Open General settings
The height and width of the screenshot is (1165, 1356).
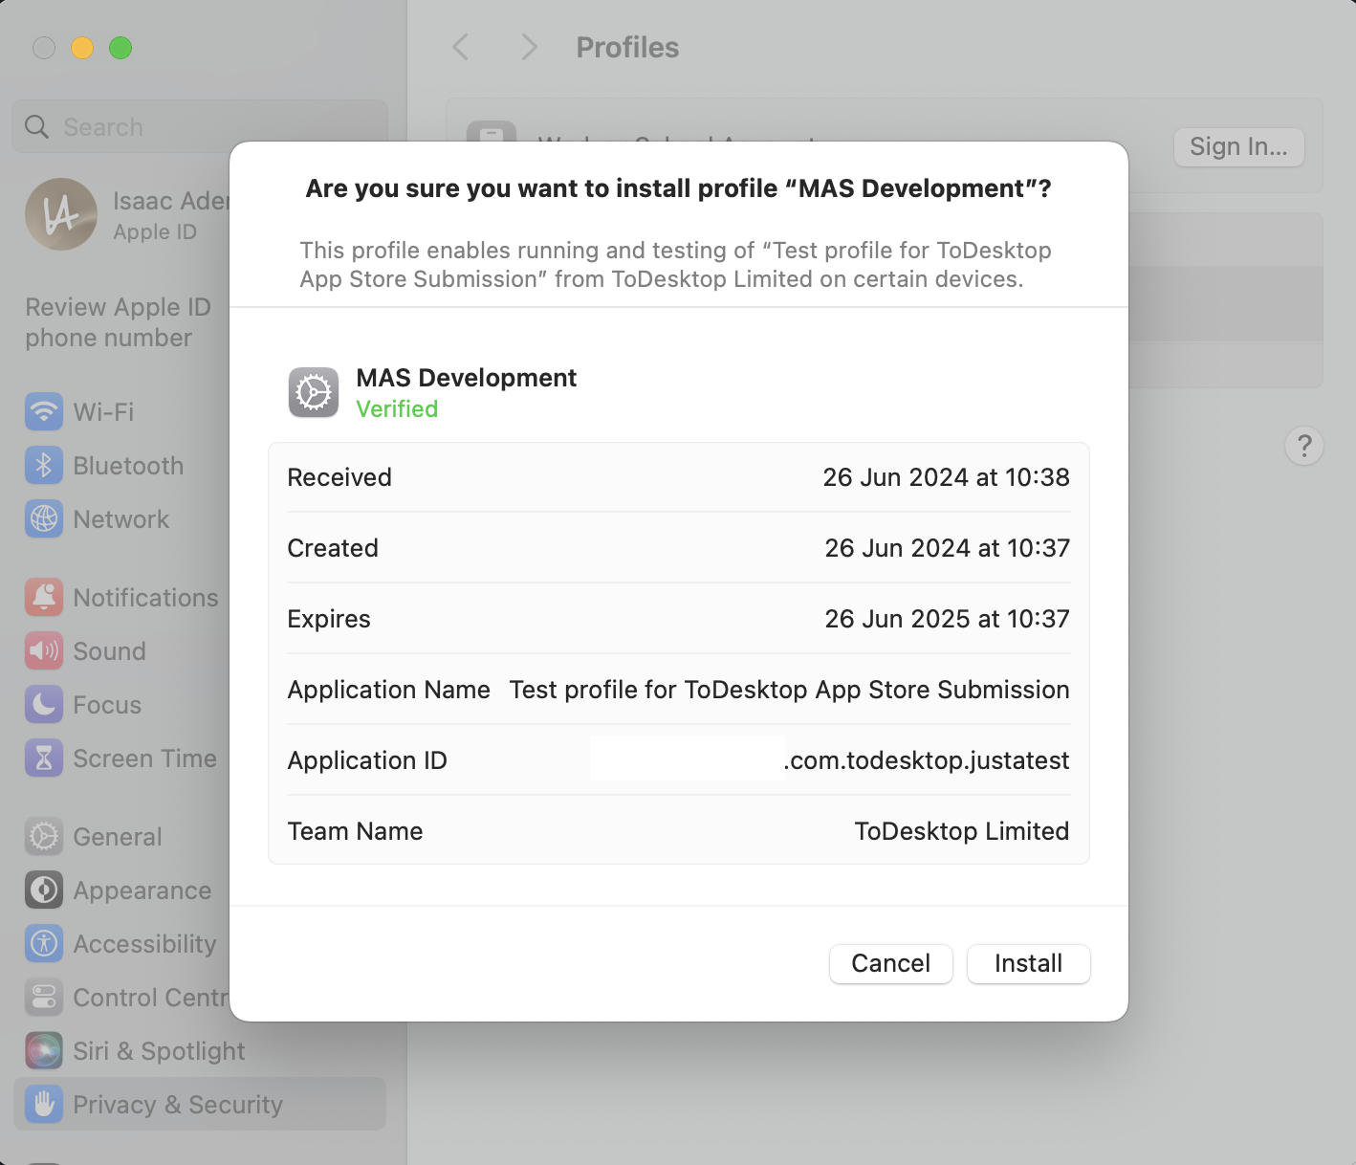pyautogui.click(x=116, y=836)
